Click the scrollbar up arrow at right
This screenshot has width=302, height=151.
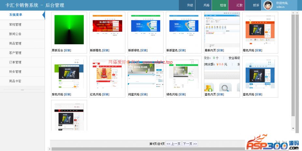(x=293, y=13)
